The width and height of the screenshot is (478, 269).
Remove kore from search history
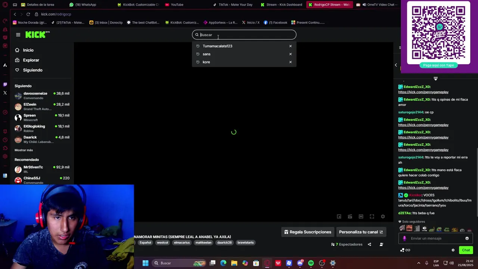(x=290, y=62)
